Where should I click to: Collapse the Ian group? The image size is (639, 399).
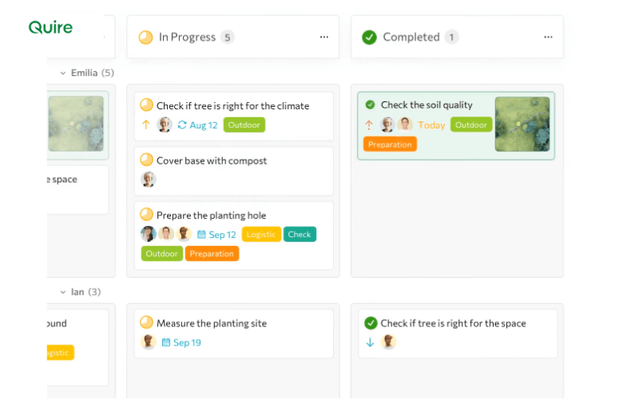click(63, 292)
